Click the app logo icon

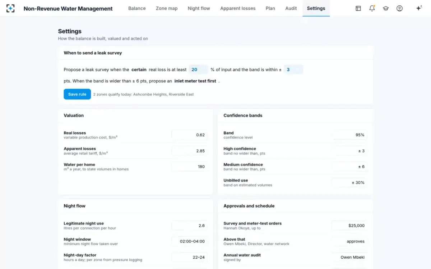(x=11, y=8)
